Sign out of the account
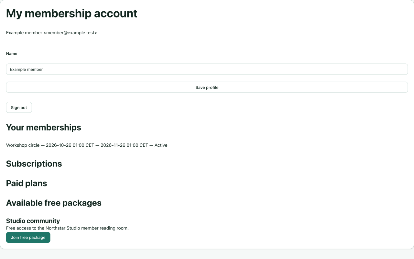The height and width of the screenshot is (259, 414). click(x=19, y=107)
